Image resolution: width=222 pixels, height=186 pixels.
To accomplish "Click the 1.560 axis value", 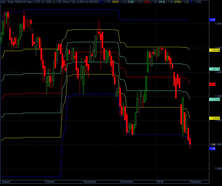I will [x=218, y=24].
